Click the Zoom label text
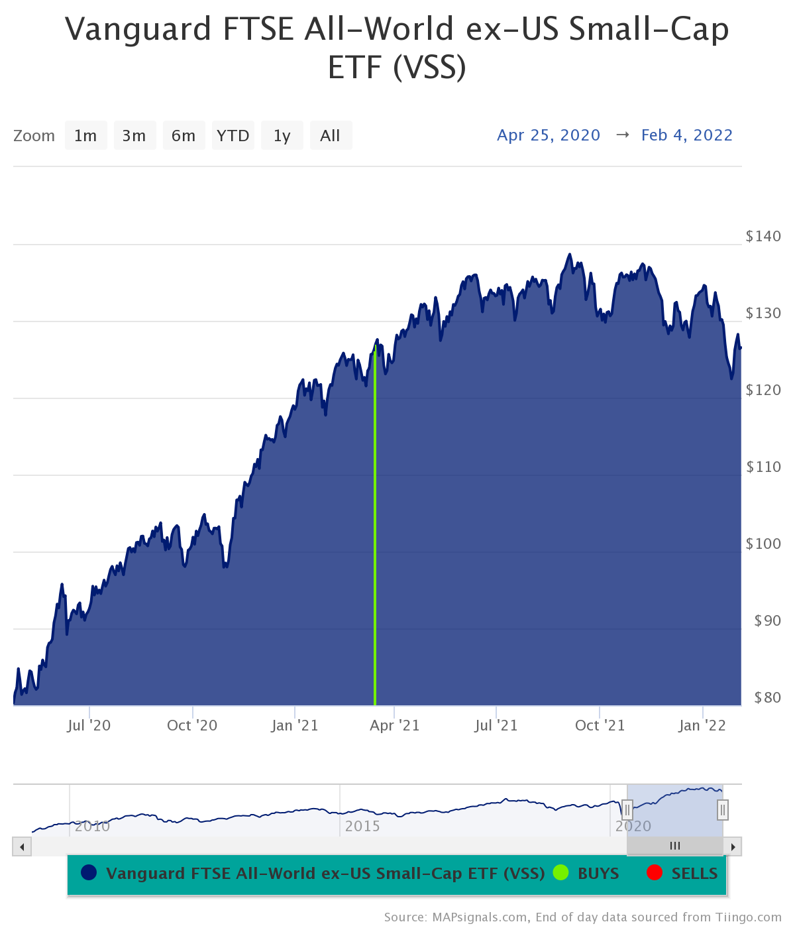This screenshot has height=928, width=795. click(34, 136)
